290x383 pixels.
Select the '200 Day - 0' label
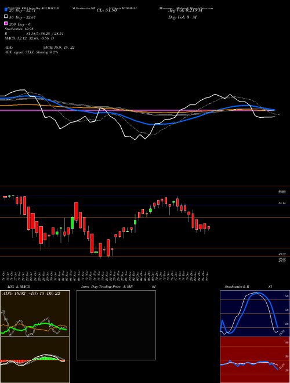20,24
